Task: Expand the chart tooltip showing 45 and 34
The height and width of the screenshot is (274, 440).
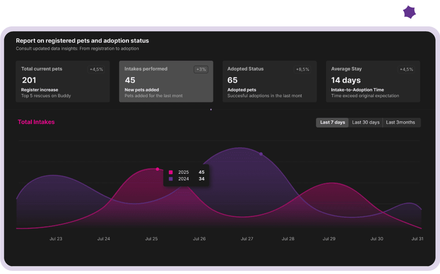Action: pyautogui.click(x=187, y=175)
